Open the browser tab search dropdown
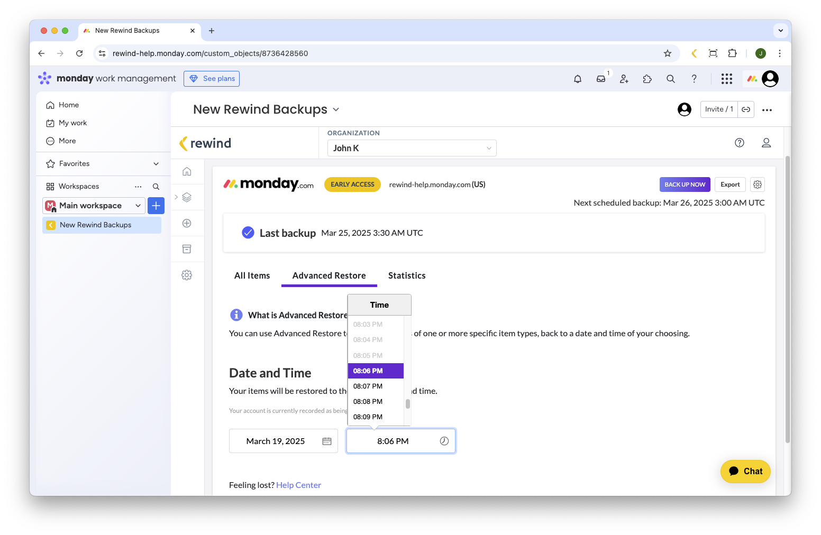 pos(781,31)
